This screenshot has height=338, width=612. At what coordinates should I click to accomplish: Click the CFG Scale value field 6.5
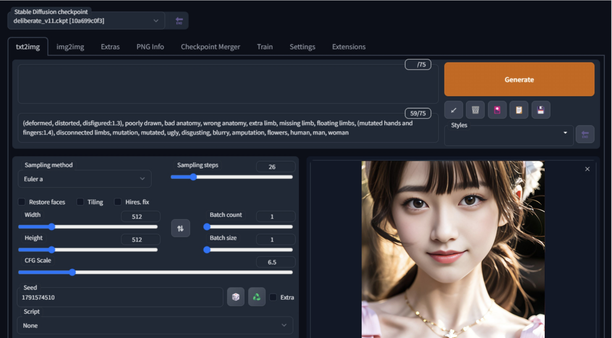pyautogui.click(x=275, y=262)
